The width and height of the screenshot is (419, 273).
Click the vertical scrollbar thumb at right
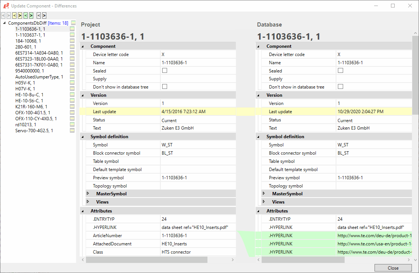coord(415,75)
